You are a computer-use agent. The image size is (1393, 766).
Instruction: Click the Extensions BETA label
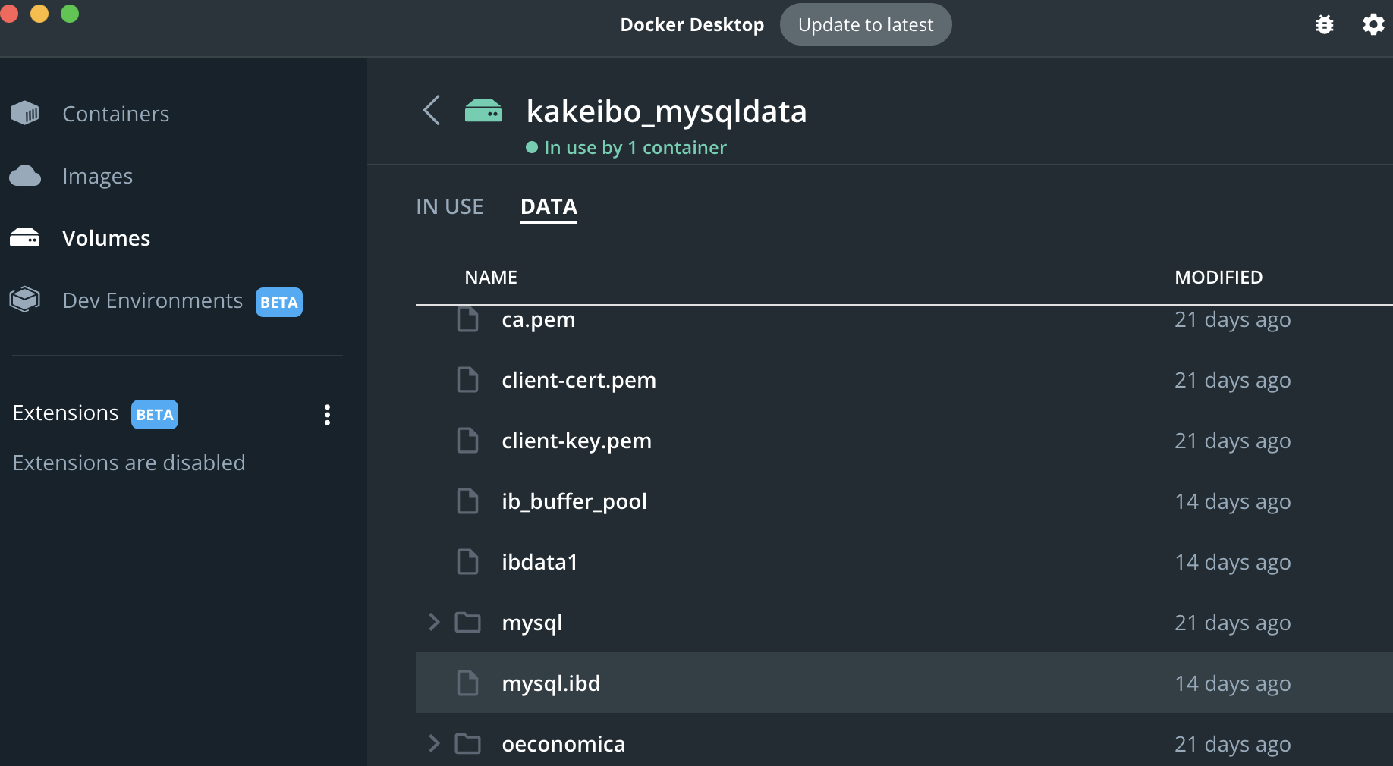[154, 414]
